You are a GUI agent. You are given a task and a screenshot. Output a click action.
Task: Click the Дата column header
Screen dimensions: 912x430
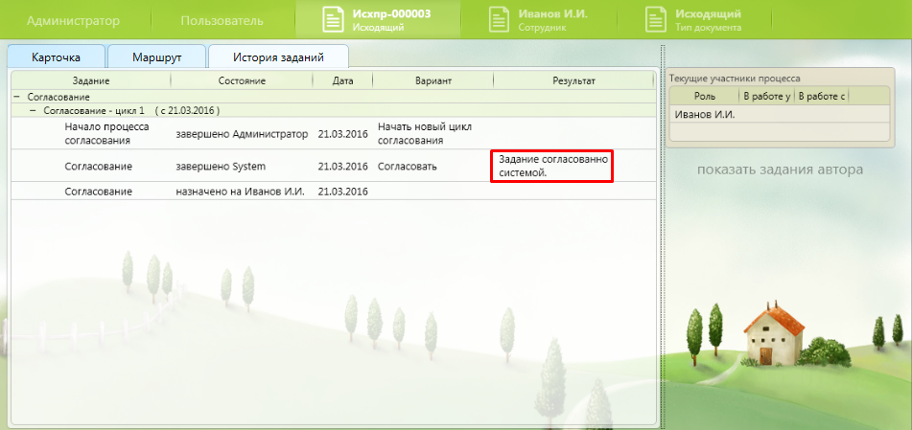[x=342, y=81]
